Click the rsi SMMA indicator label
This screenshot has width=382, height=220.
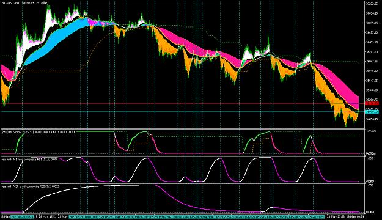(39, 132)
